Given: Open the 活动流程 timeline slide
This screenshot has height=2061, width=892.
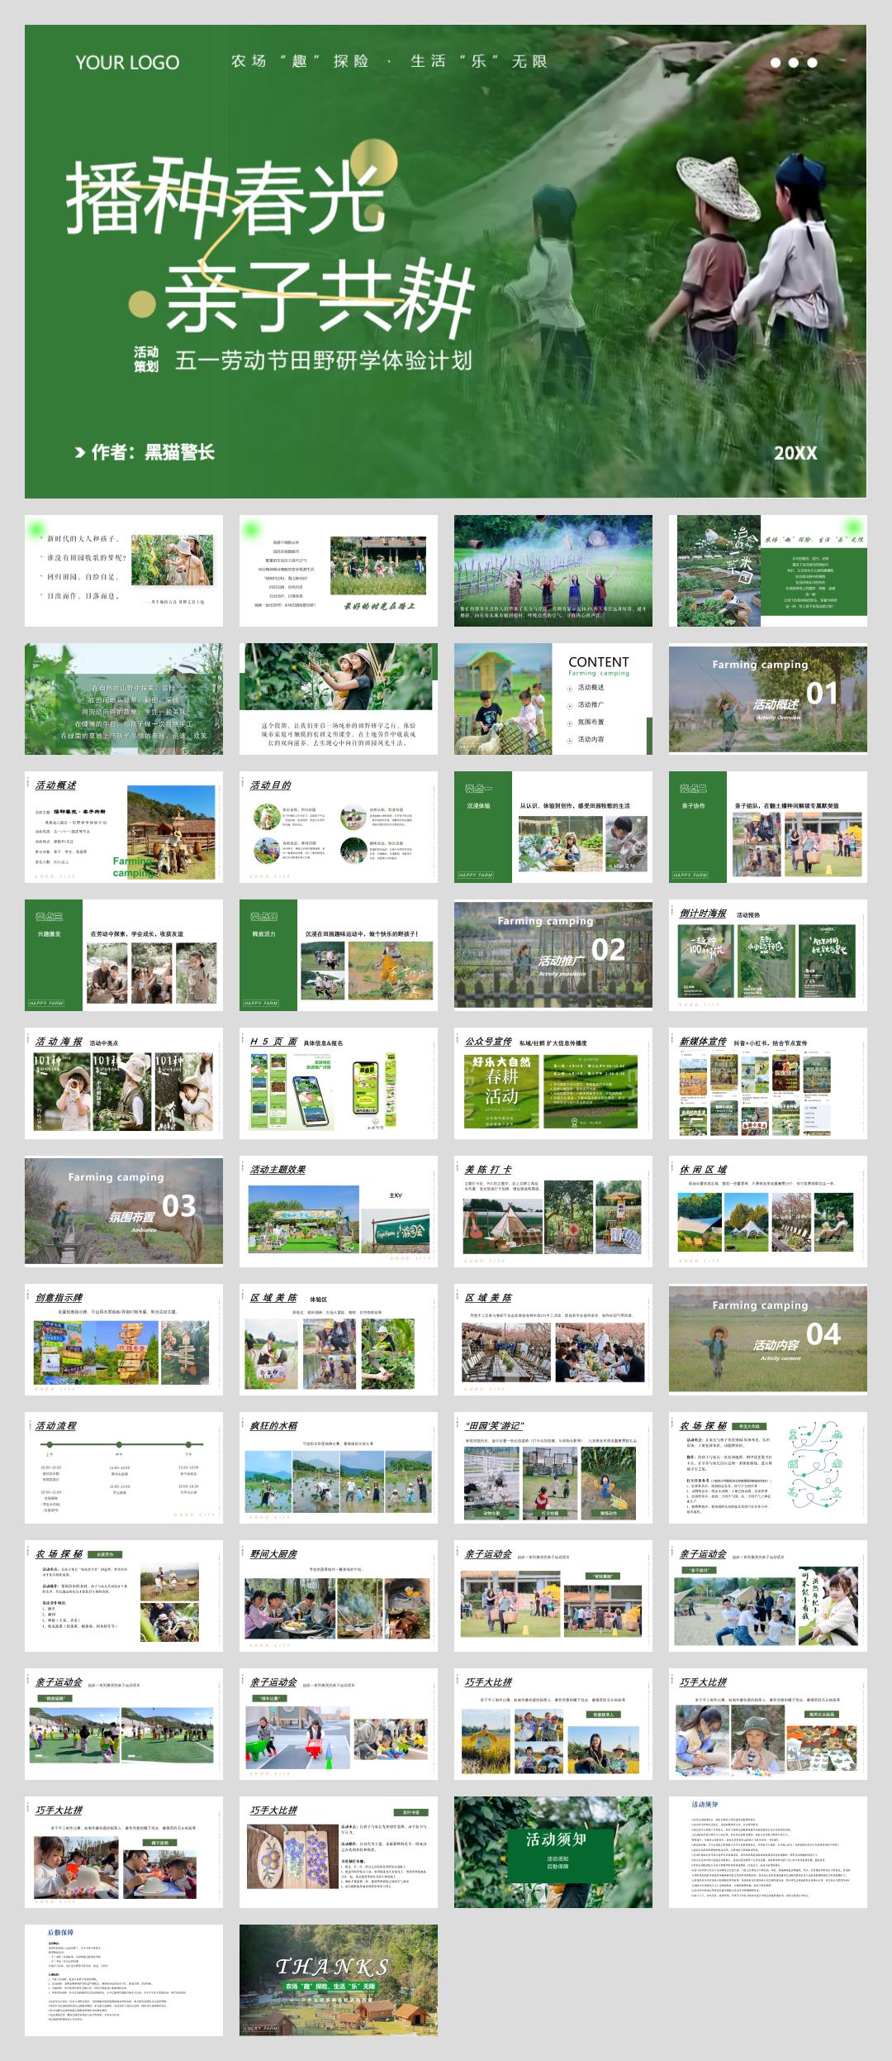Looking at the screenshot, I should (124, 1467).
